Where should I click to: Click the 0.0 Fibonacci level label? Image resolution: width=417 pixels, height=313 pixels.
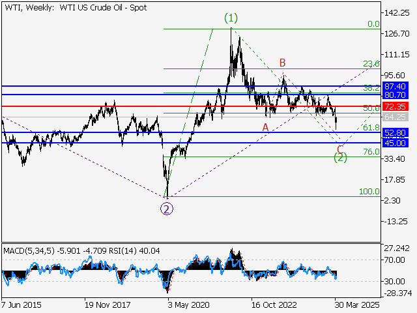click(x=373, y=24)
